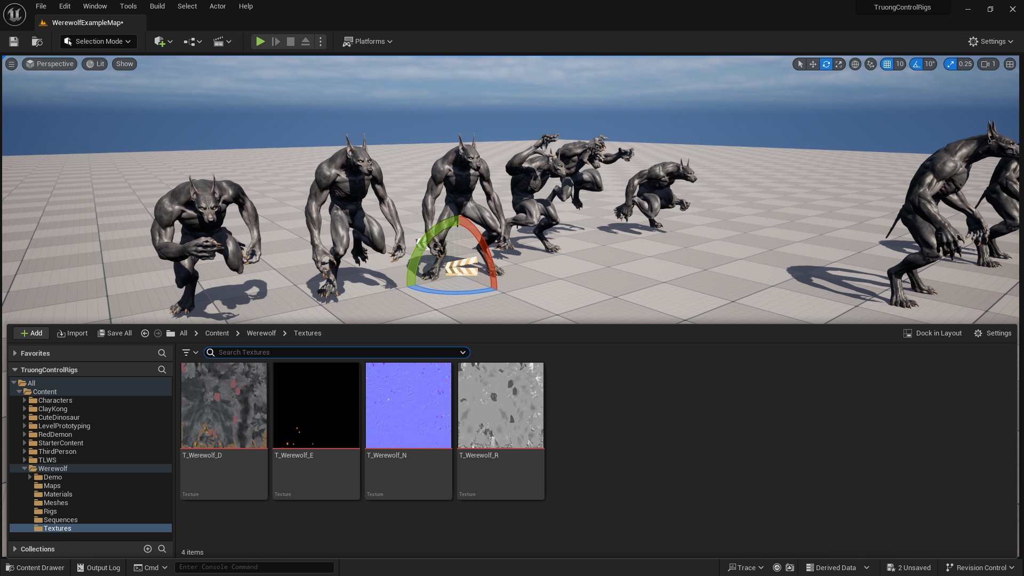Start Play in Editor with the green arrow
Screen dimensions: 1024x576
click(x=260, y=42)
